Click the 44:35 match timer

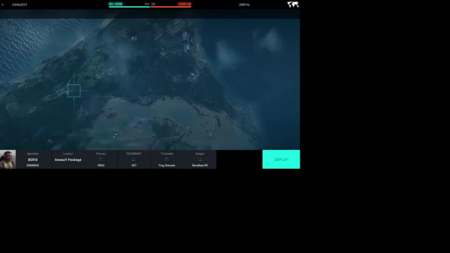click(x=150, y=4)
